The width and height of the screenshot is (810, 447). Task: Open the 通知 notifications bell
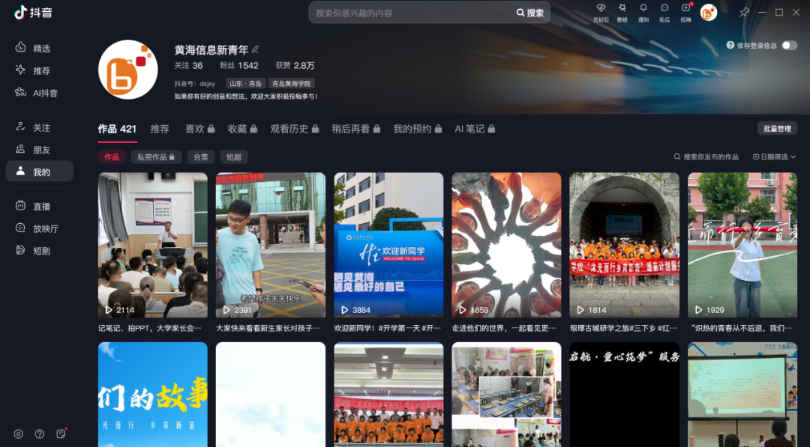pyautogui.click(x=643, y=11)
